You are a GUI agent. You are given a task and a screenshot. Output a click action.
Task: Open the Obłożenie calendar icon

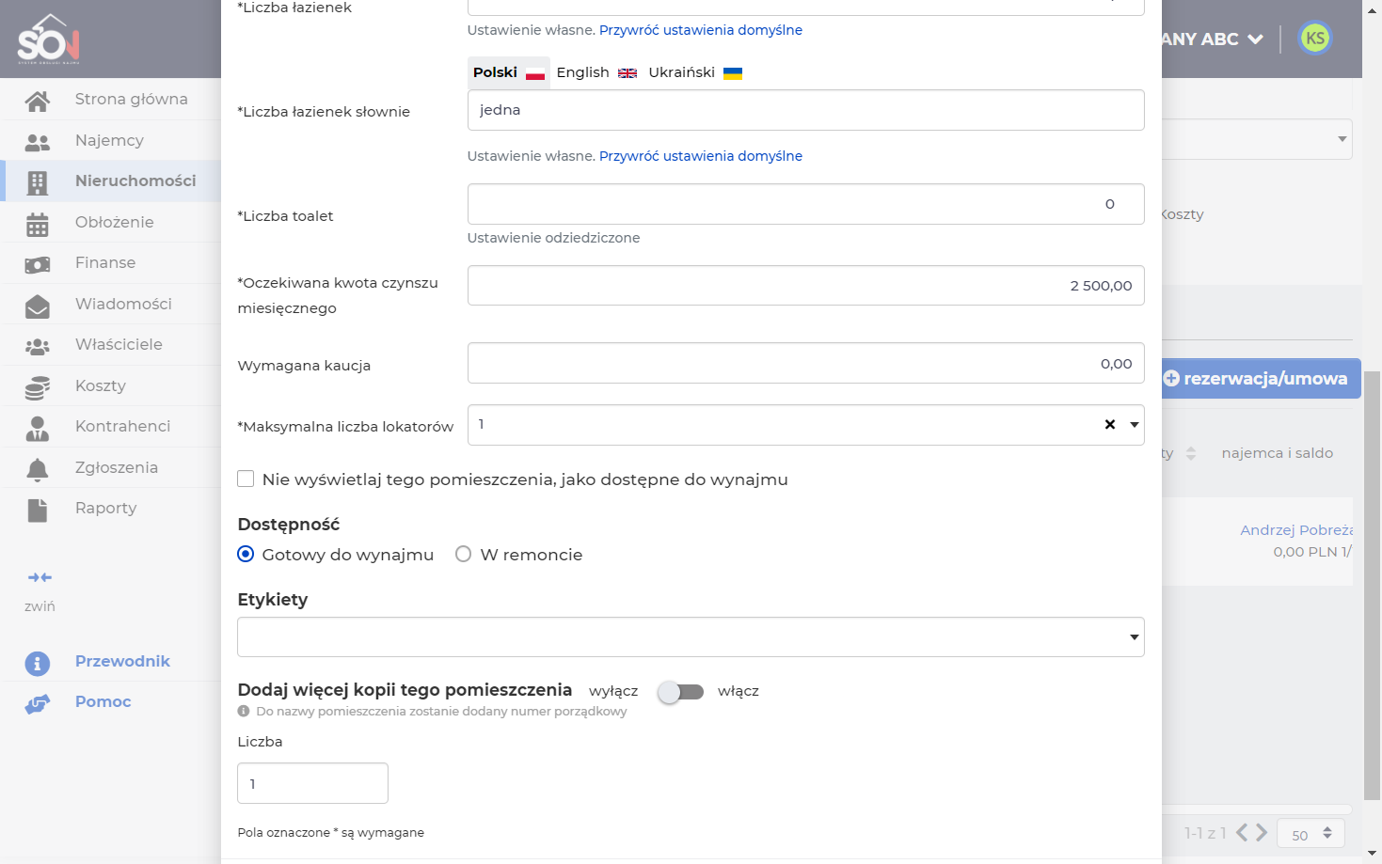[38, 224]
